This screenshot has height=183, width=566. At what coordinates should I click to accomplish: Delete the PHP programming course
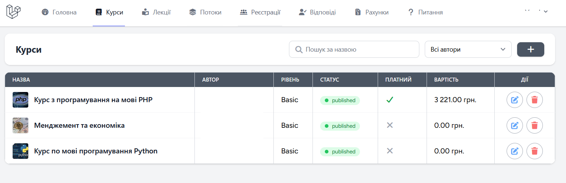534,100
